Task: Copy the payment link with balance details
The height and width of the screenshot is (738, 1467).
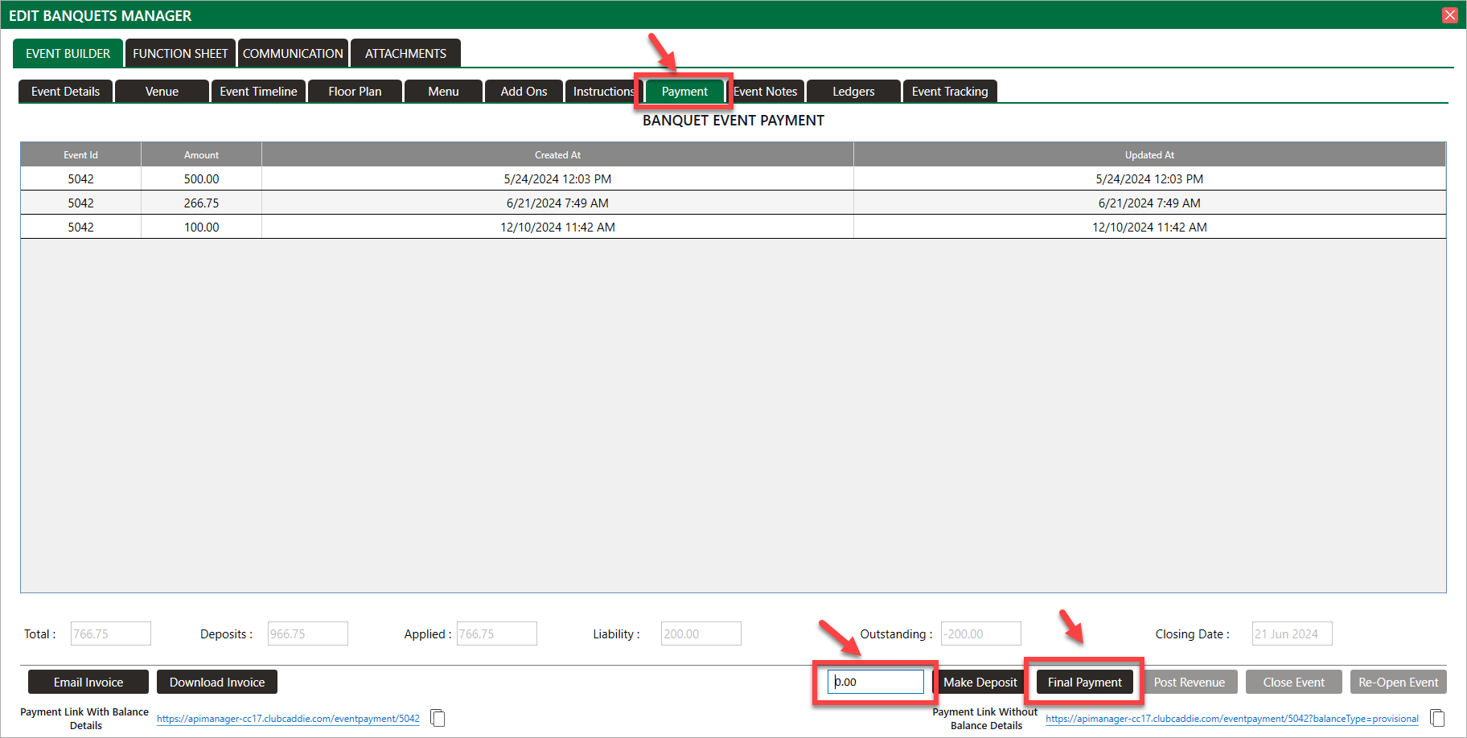Action: (438, 718)
